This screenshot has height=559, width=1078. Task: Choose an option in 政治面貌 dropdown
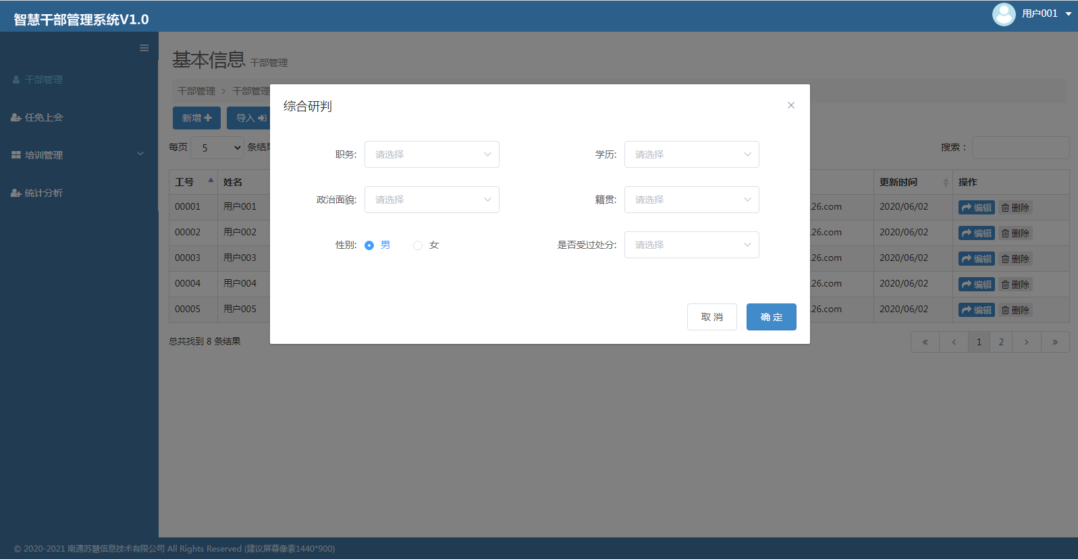click(431, 200)
